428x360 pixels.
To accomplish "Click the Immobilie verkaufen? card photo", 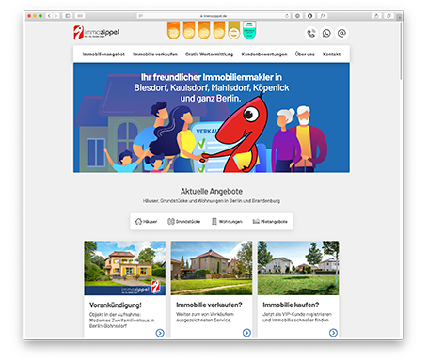I will point(212,268).
